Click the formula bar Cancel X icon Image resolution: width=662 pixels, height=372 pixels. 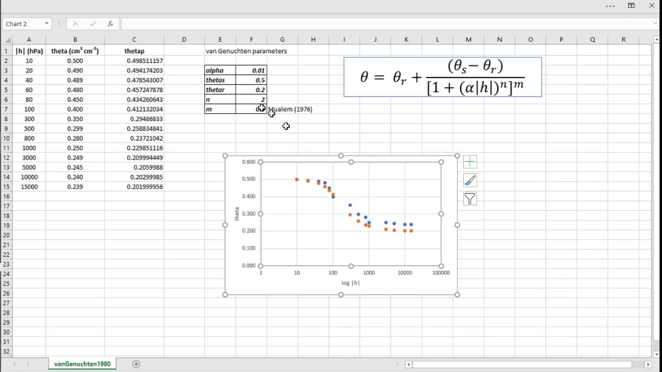pyautogui.click(x=76, y=24)
